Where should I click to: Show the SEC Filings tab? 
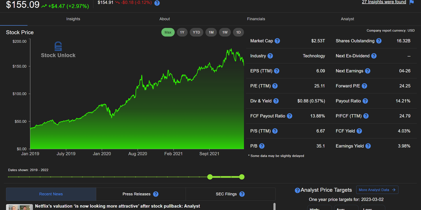tap(226, 194)
